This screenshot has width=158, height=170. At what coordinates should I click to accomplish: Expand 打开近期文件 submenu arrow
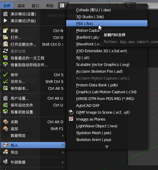[63, 44]
